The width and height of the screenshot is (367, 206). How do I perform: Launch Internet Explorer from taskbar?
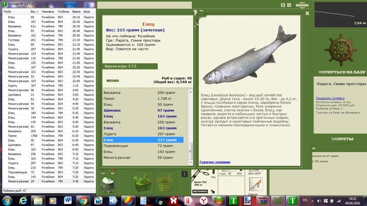23,201
